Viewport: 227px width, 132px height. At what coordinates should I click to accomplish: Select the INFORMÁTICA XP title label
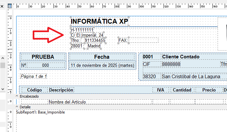coord(99,21)
